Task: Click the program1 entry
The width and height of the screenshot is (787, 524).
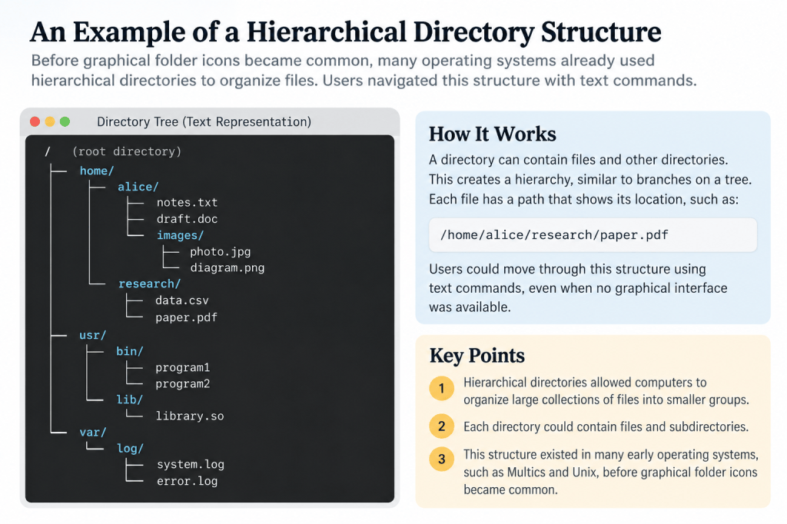Action: click(x=183, y=367)
